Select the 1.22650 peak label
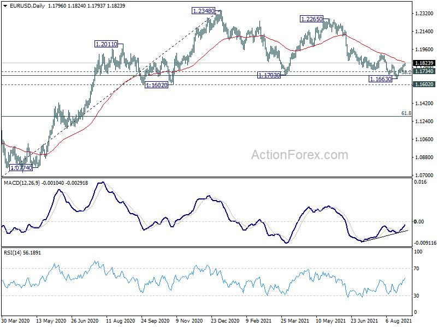Screen dimensions: 437x327 tap(311, 19)
